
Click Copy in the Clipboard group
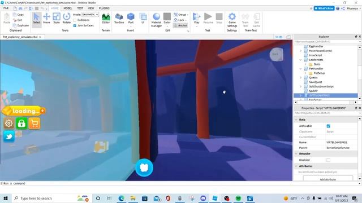coord(19,15)
